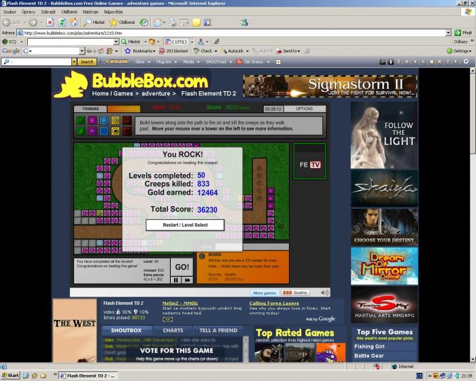The image size is (476, 381).
Task: Open the Winamp toolbar gear settings icon
Action: click(x=466, y=62)
